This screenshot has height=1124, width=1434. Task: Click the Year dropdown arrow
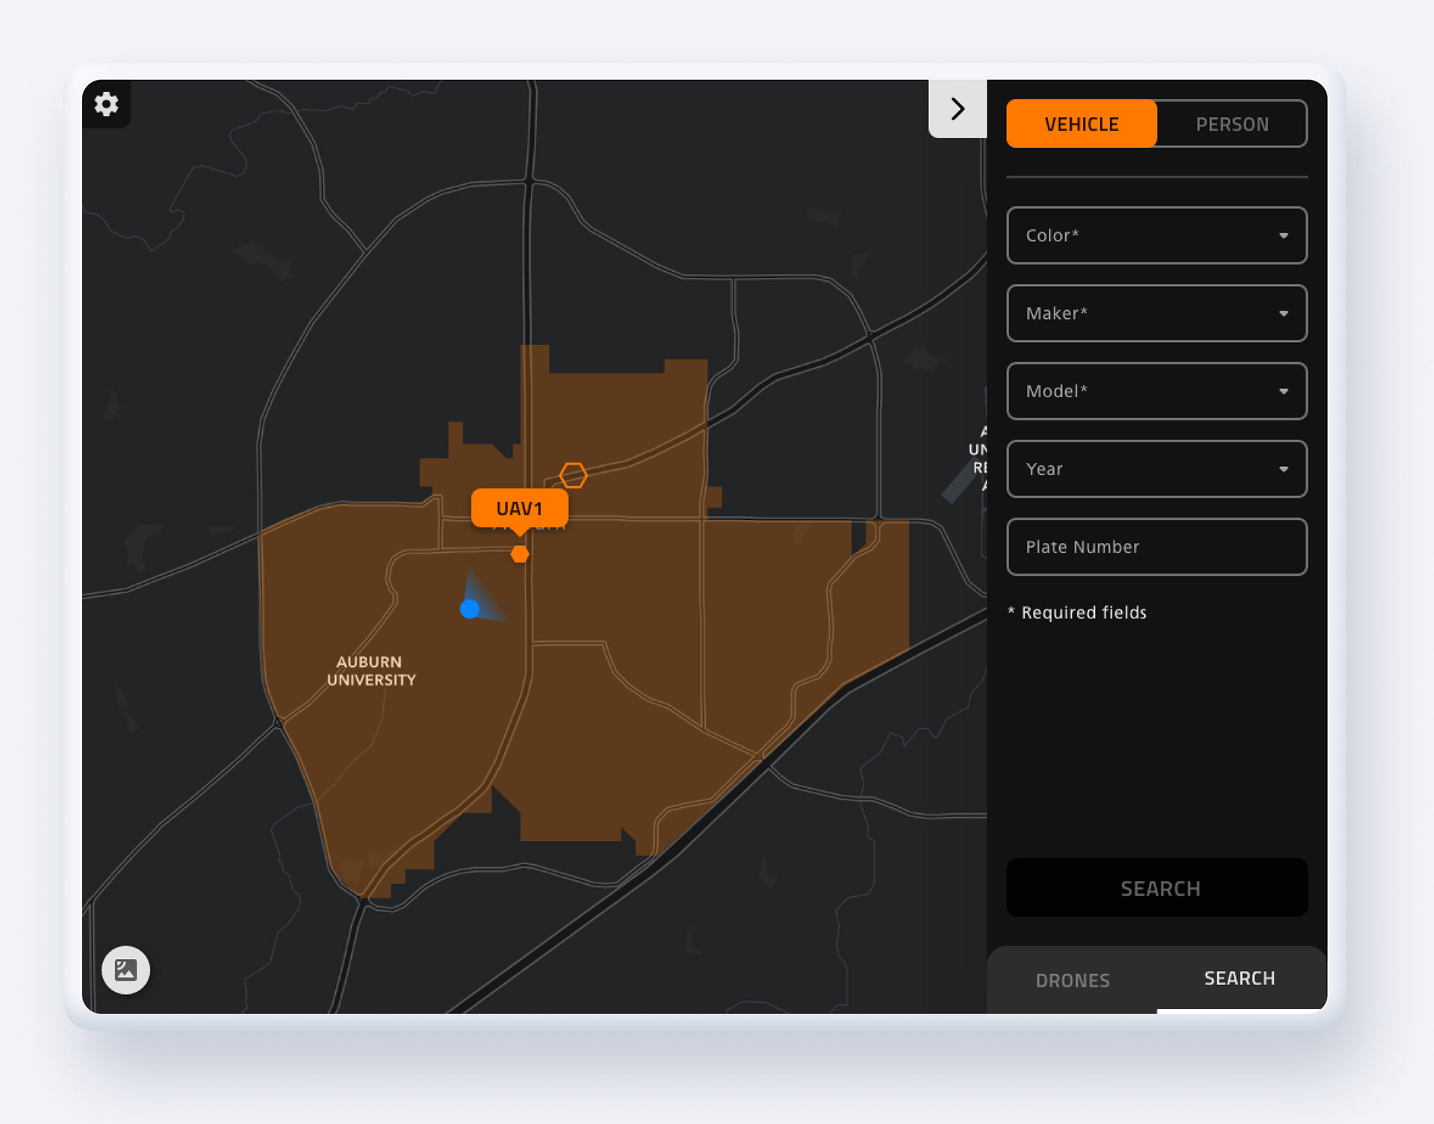tap(1283, 469)
